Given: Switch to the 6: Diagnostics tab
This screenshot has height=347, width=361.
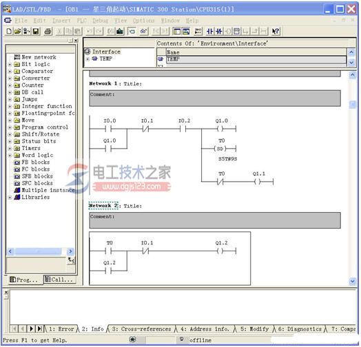Looking at the screenshot, I should [x=300, y=329].
